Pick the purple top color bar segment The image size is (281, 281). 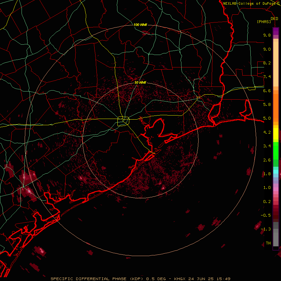tap(276, 31)
